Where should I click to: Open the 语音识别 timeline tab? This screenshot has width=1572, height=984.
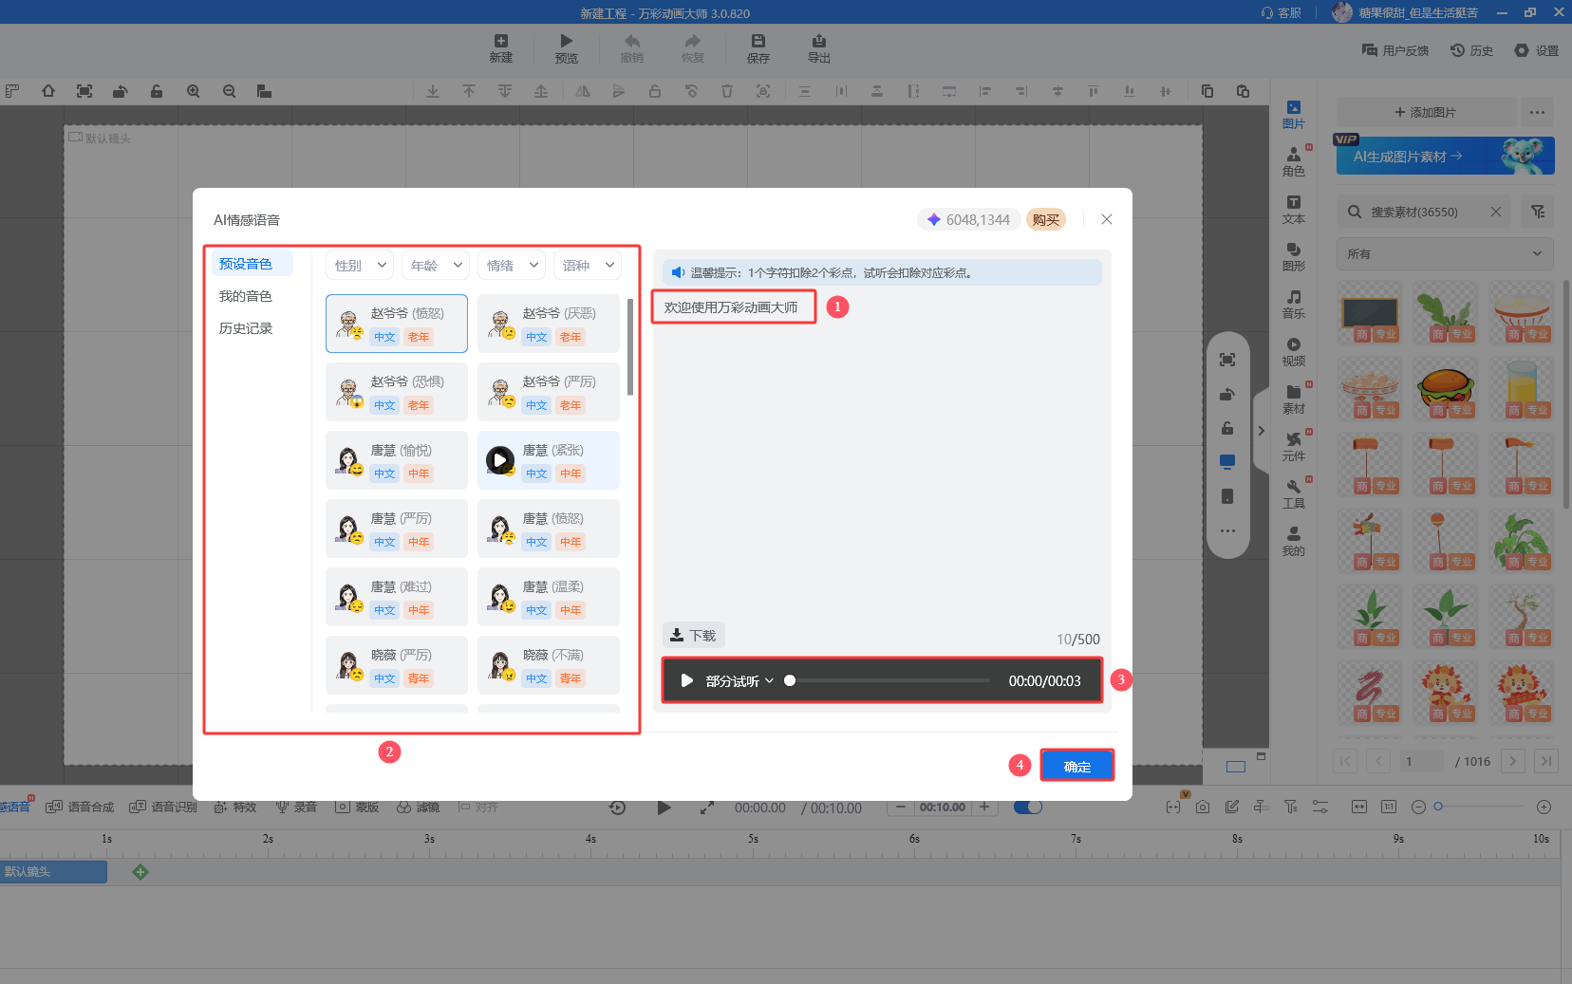(x=163, y=807)
